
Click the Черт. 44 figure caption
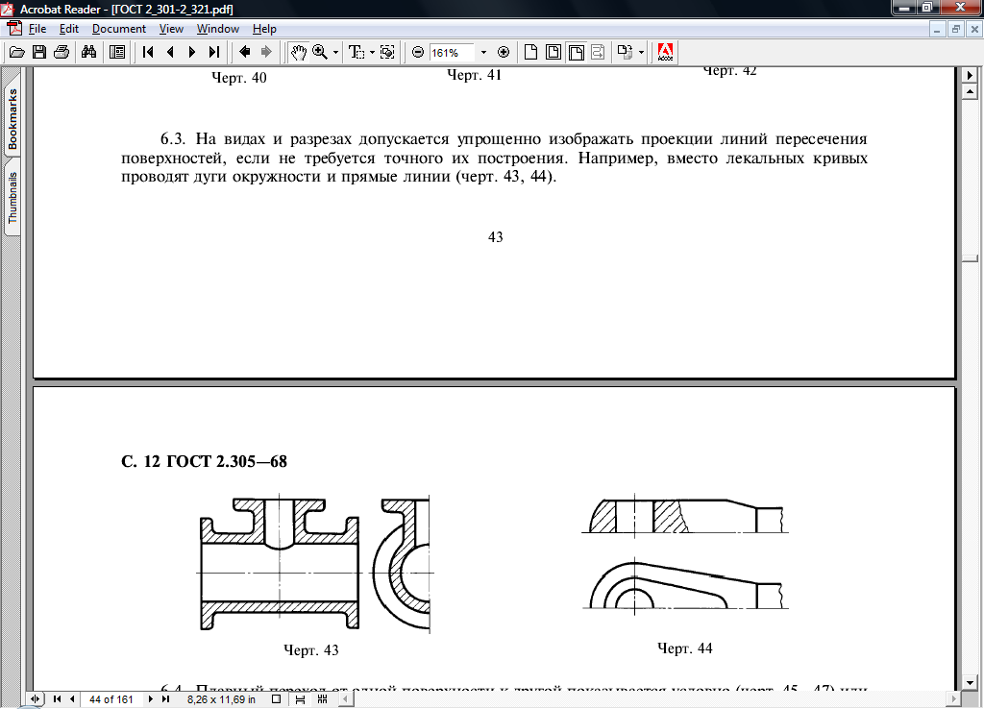(684, 648)
